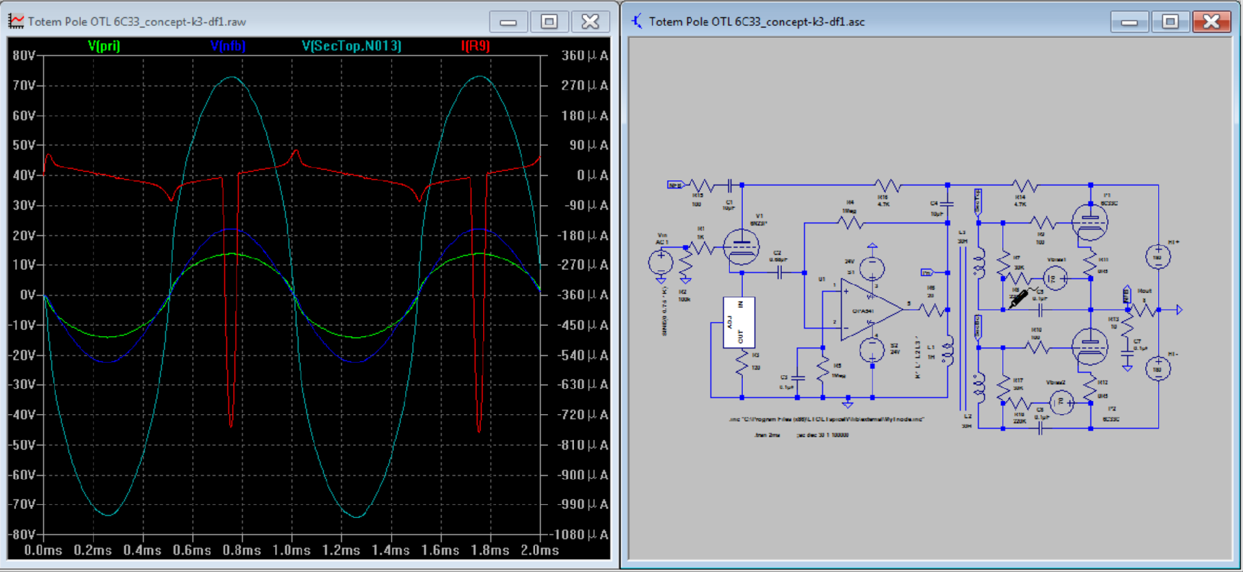Select capacitor C7 in the Zobel network

[1128, 353]
